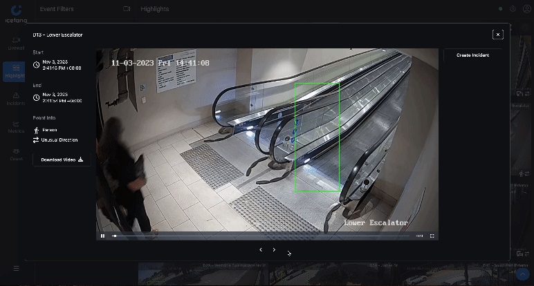The height and width of the screenshot is (286, 534).
Task: Click the Event Filters header
Action: click(x=57, y=9)
